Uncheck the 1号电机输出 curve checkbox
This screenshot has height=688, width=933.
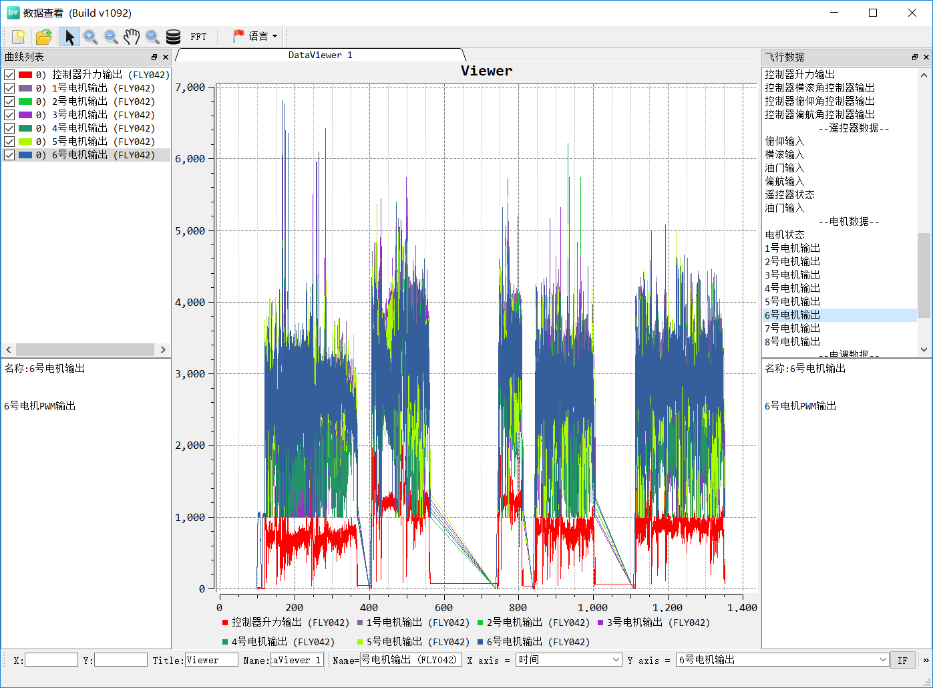(x=9, y=88)
